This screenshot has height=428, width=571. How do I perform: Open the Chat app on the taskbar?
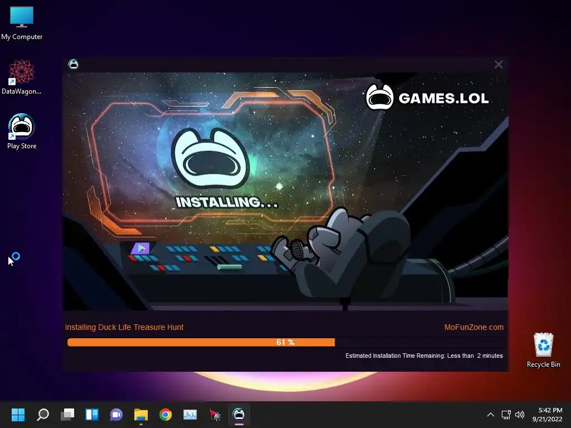(116, 415)
